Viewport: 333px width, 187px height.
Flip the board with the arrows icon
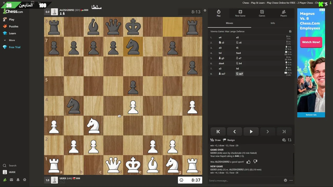290,140
